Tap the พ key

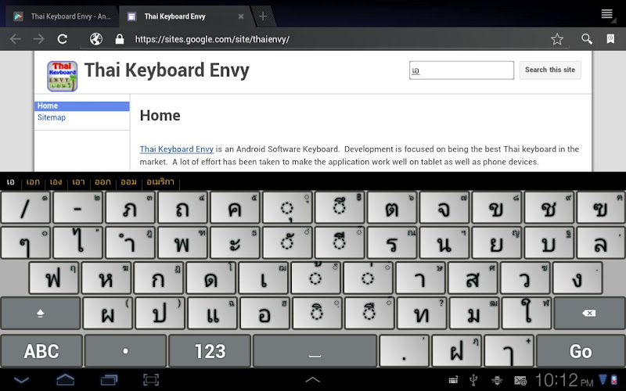[x=182, y=242]
